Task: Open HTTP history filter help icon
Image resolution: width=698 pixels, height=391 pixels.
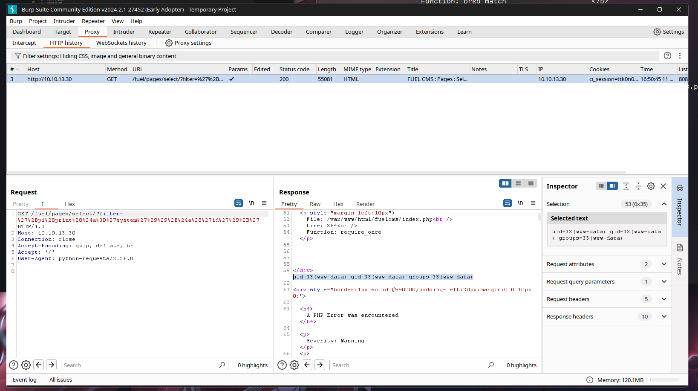Action: tap(667, 56)
